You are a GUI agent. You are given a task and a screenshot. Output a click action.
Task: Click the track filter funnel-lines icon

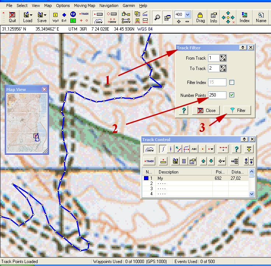[235, 161]
